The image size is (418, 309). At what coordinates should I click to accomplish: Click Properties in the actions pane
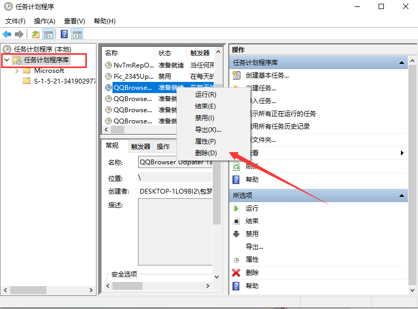[x=252, y=260]
